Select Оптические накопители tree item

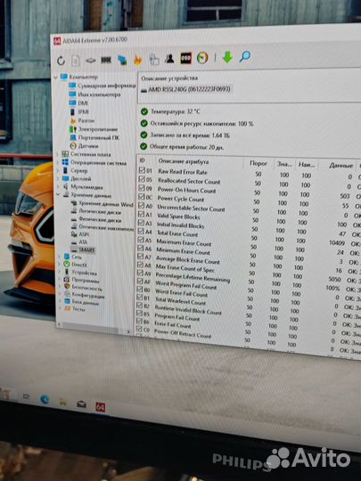106,228
